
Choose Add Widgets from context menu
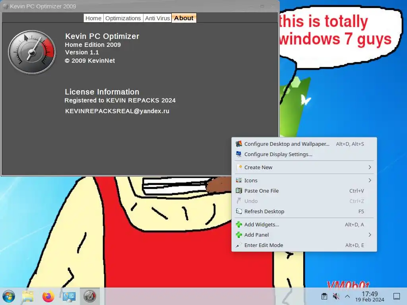click(304, 224)
